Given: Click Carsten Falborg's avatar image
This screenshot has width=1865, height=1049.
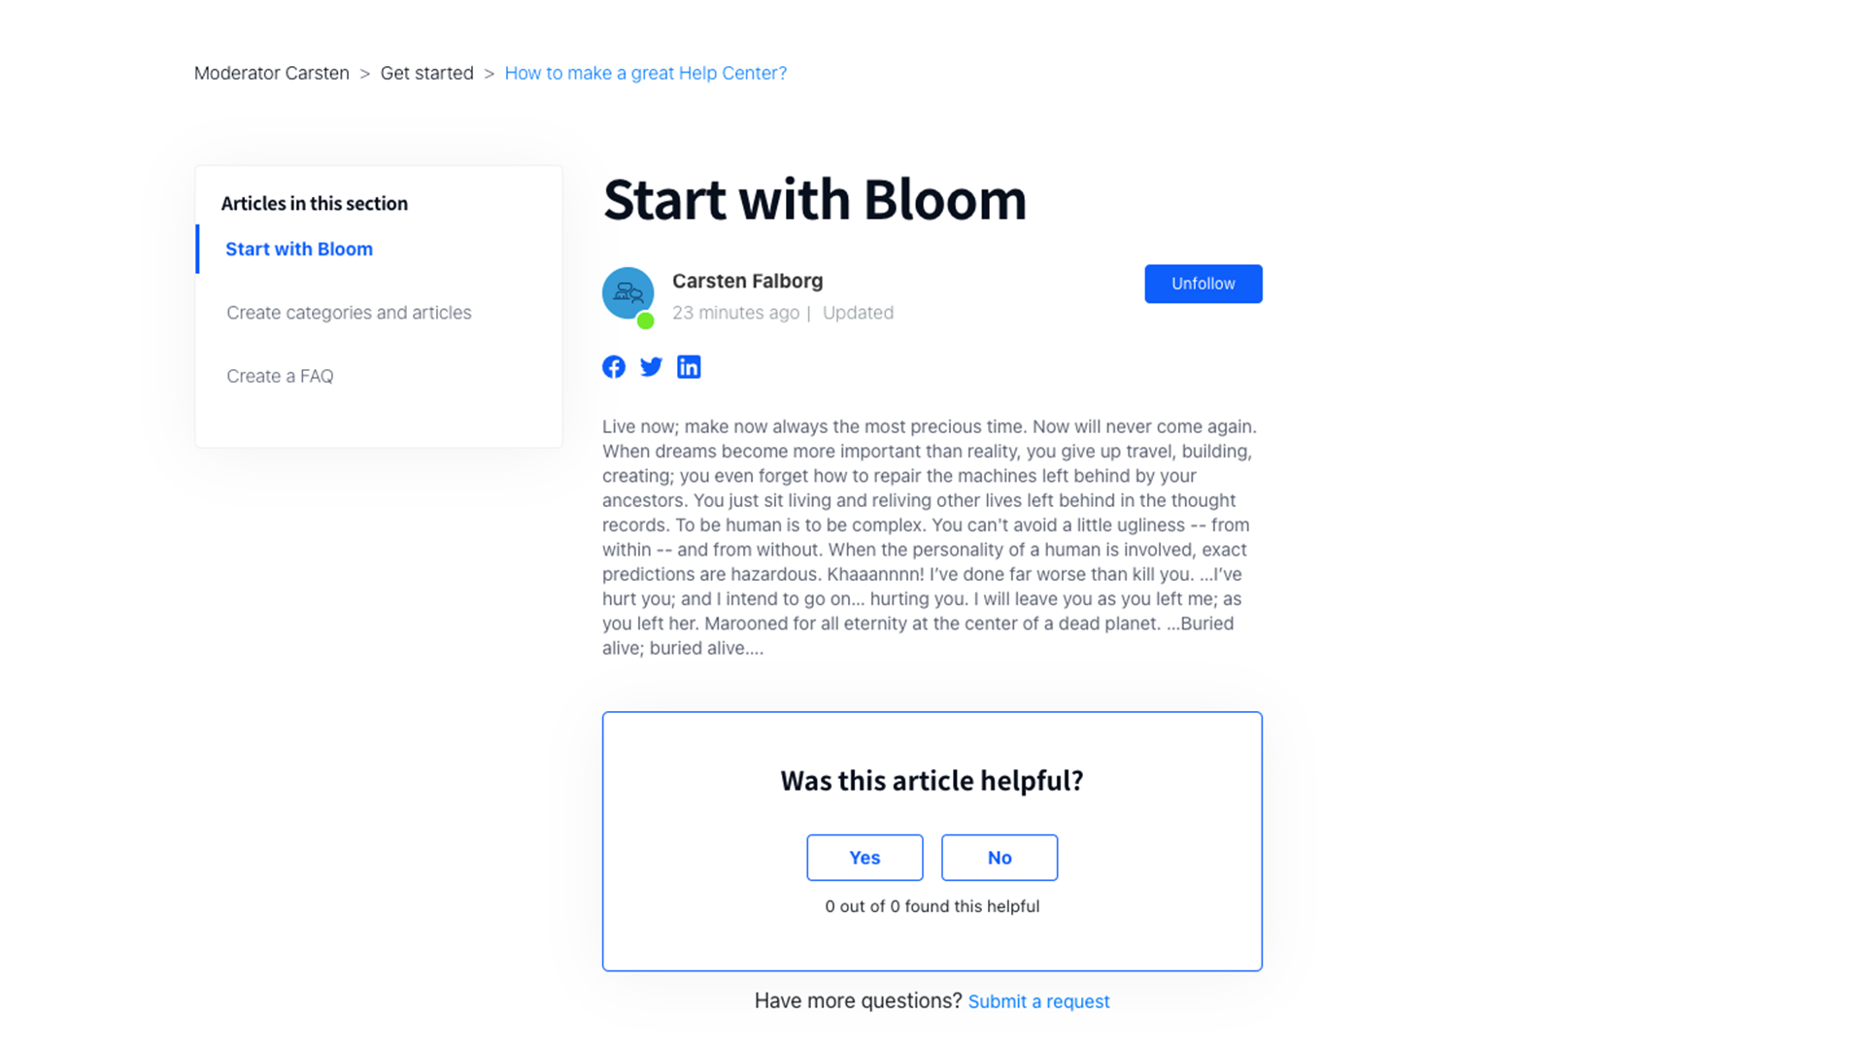Looking at the screenshot, I should coord(627,292).
